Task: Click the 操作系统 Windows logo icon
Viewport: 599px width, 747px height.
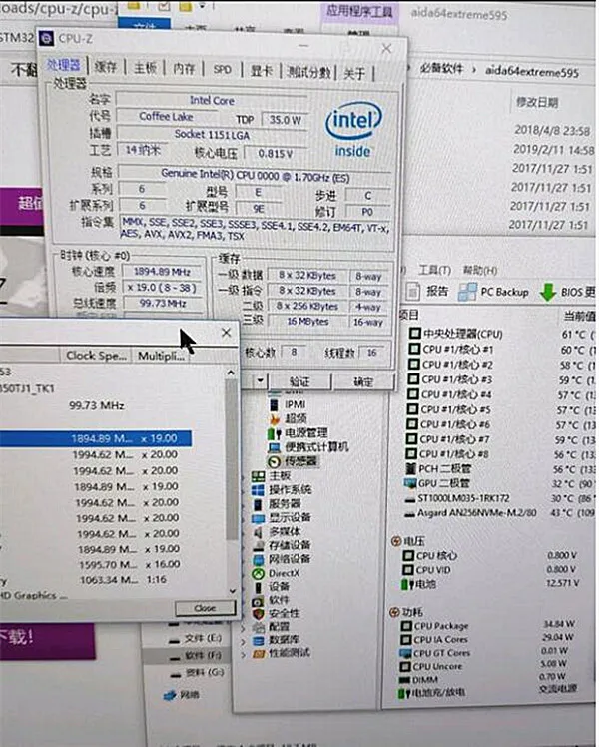Action: click(x=258, y=490)
